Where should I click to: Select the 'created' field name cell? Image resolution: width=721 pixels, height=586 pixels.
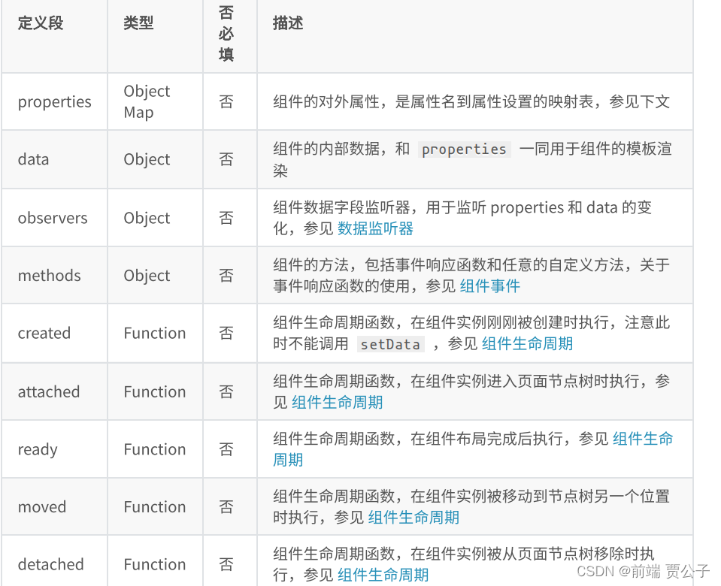(54, 334)
